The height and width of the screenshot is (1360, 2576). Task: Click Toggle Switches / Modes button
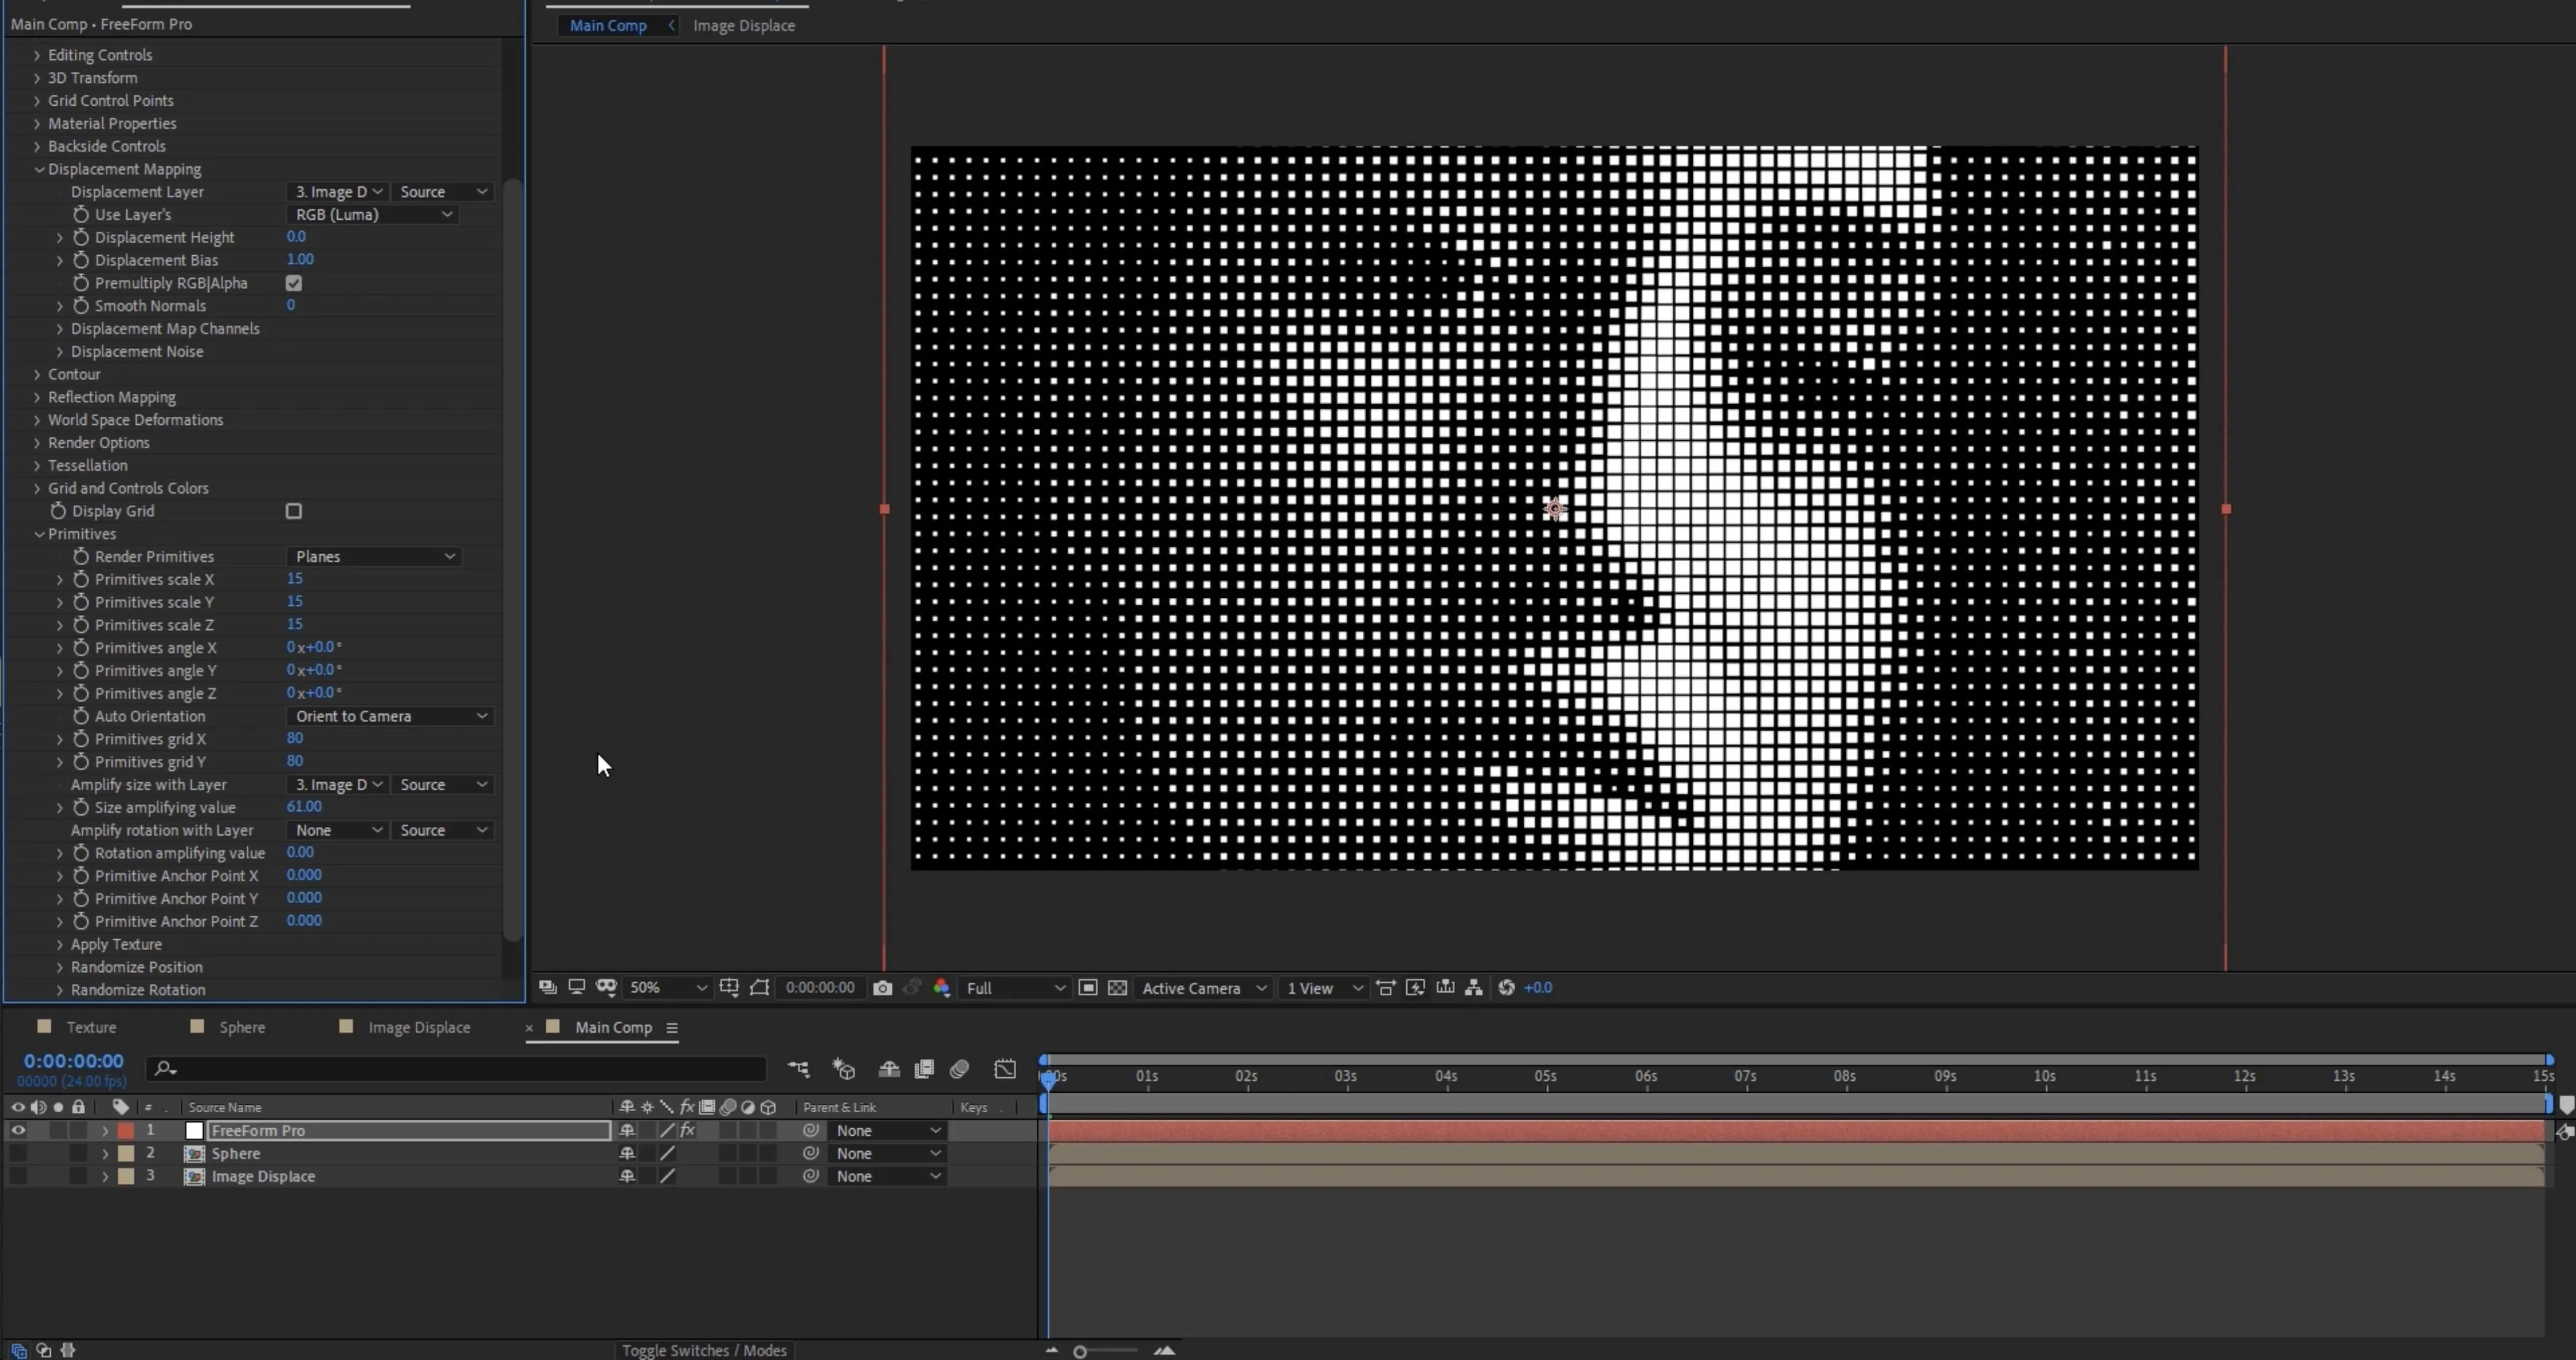[x=704, y=1350]
